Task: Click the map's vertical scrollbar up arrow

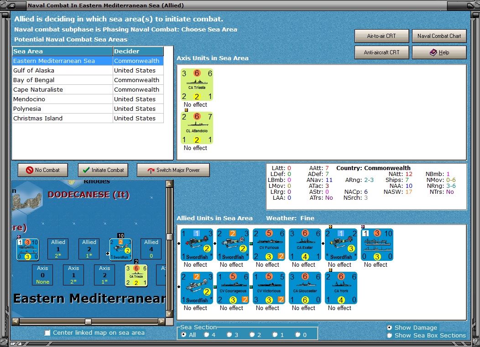Action: [x=169, y=184]
